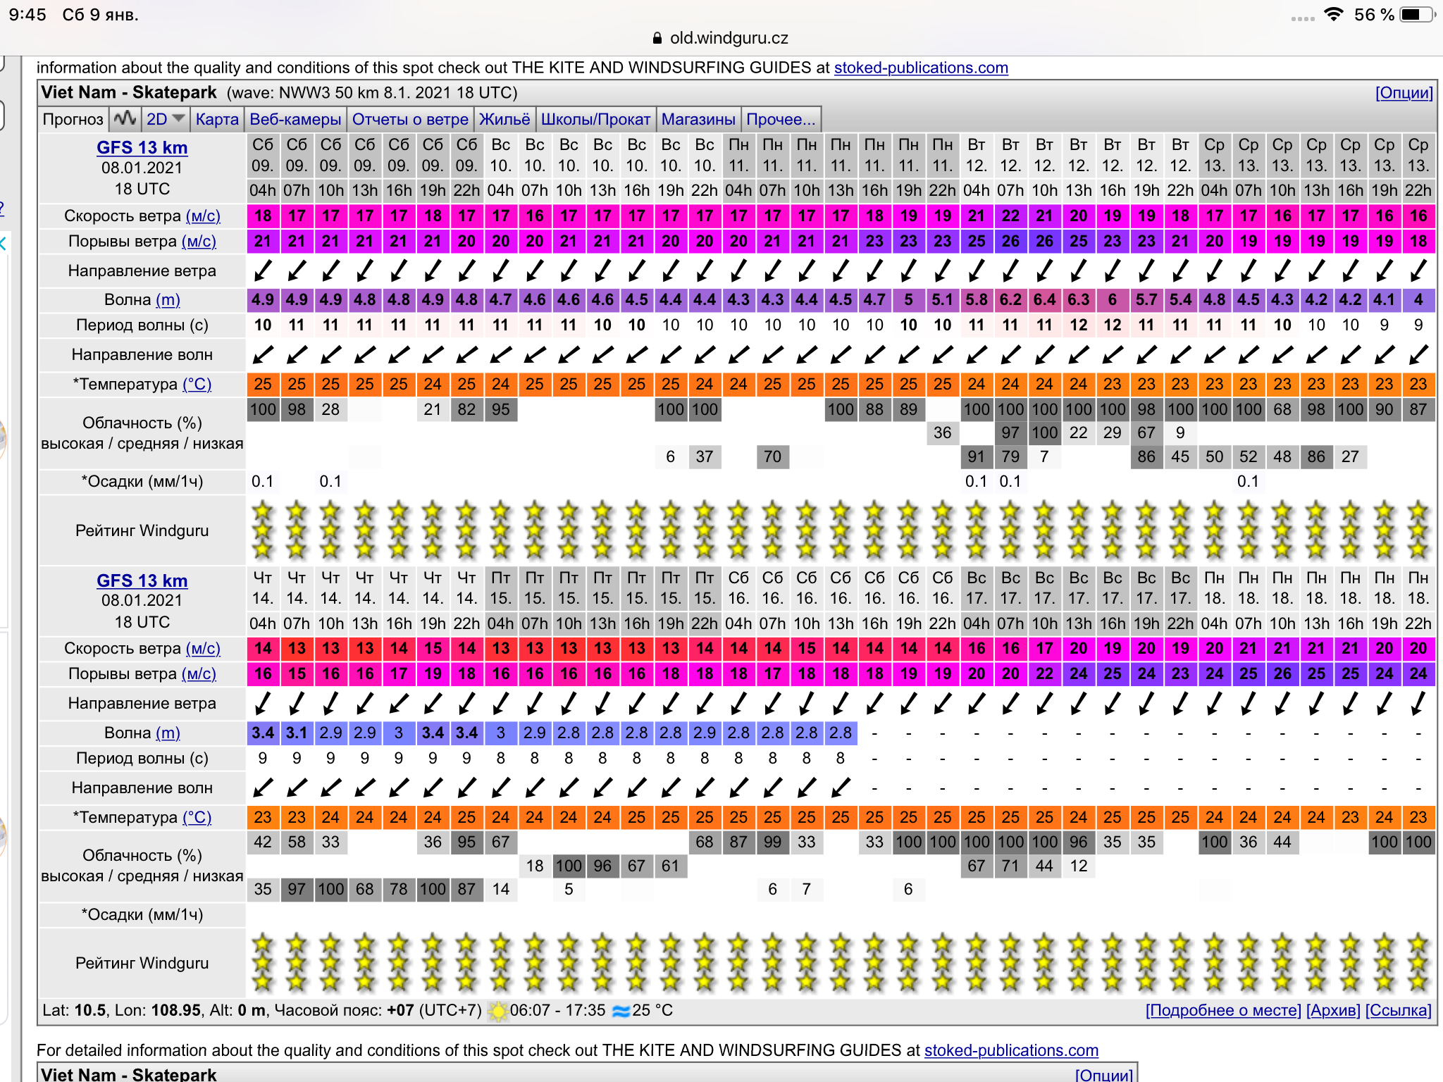Open the [Подробнее о месте] link
Viewport: 1443px width, 1082px height.
[x=1223, y=1010]
